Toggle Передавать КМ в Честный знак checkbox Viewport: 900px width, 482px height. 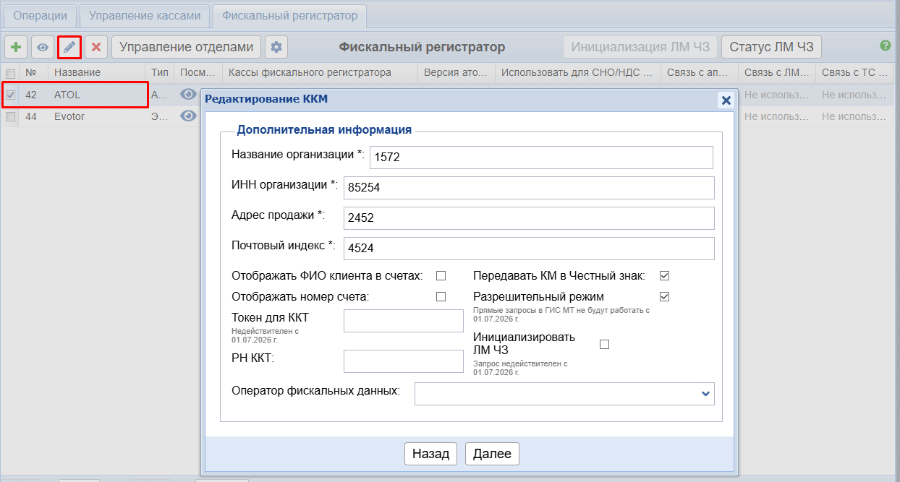[x=664, y=275]
